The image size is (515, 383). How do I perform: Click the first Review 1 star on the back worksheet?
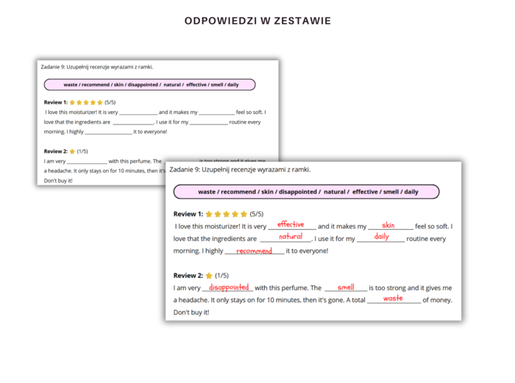pos(72,102)
